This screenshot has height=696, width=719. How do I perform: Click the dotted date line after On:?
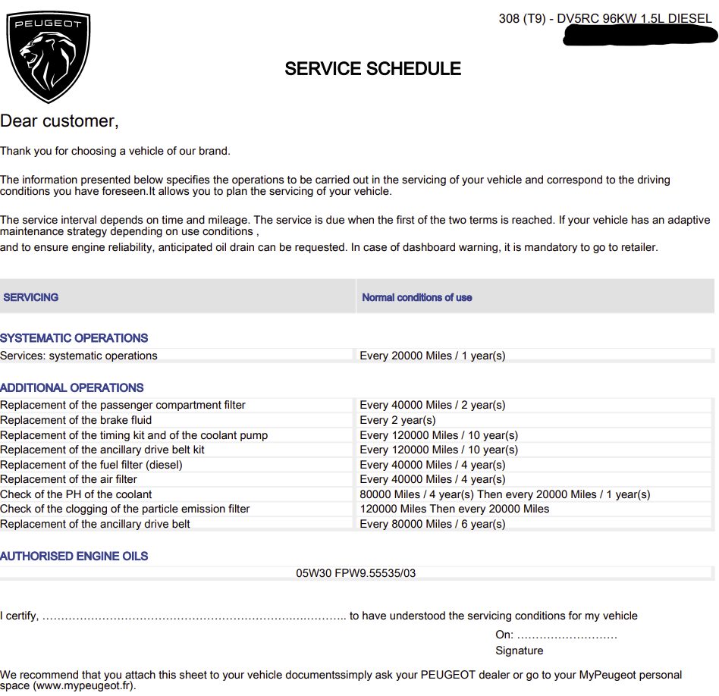pyautogui.click(x=567, y=637)
